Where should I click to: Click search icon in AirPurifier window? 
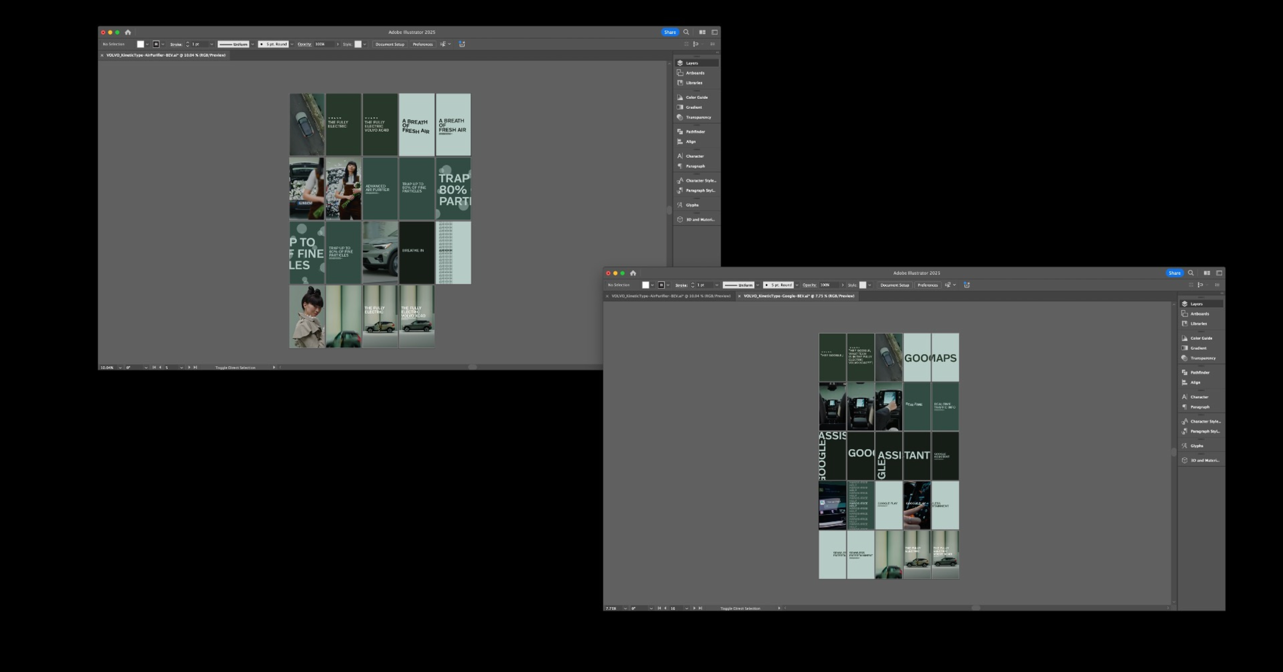686,32
